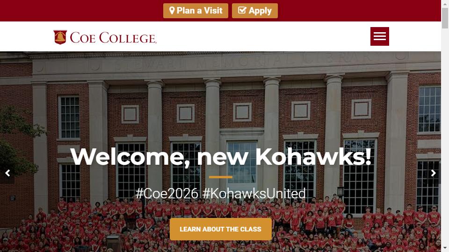
Task: Open the hamburger navigation menu
Action: pyautogui.click(x=379, y=36)
